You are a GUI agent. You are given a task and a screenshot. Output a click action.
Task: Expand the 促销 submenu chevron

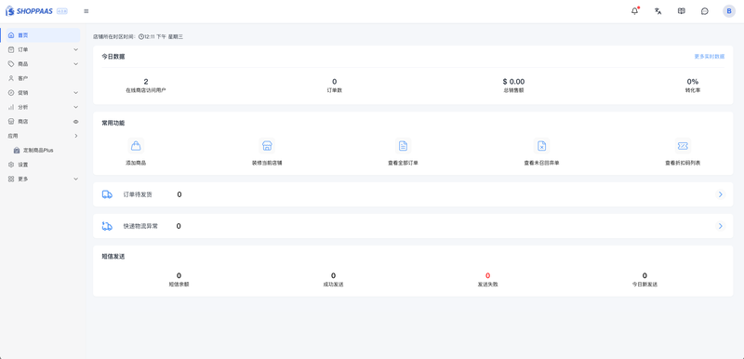click(x=75, y=92)
